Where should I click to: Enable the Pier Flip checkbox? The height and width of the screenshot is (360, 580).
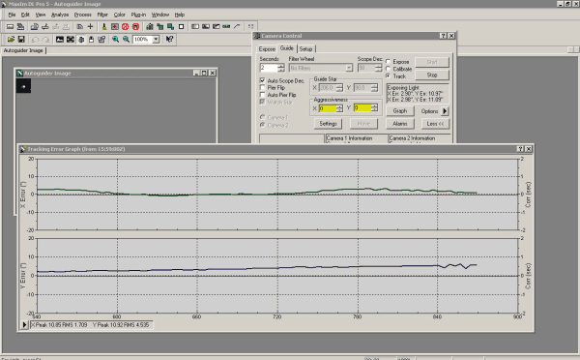(262, 88)
